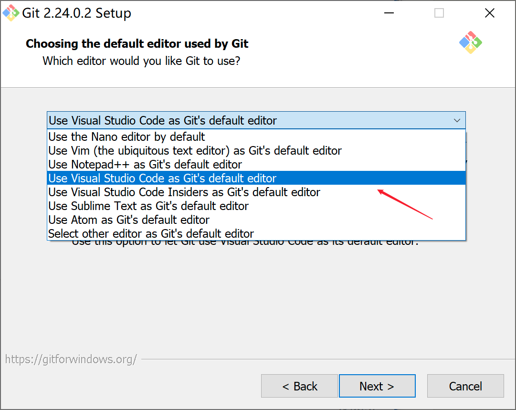Choose Sublime Text as Git's editor
This screenshot has height=410, width=516.
coord(148,206)
